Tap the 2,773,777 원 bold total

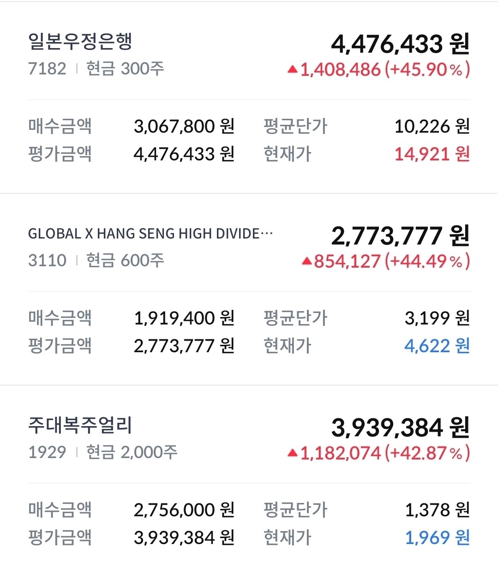400,236
